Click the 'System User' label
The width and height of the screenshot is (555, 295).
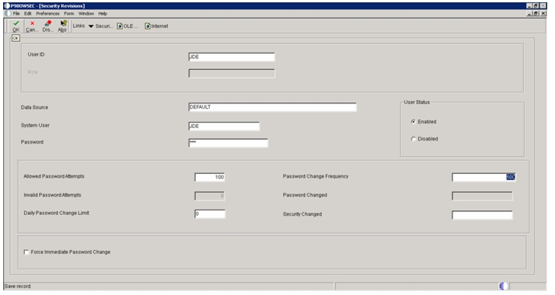35,125
